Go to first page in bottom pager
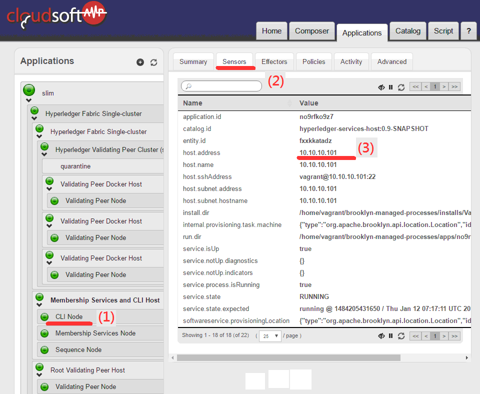The width and height of the screenshot is (480, 394). 415,336
